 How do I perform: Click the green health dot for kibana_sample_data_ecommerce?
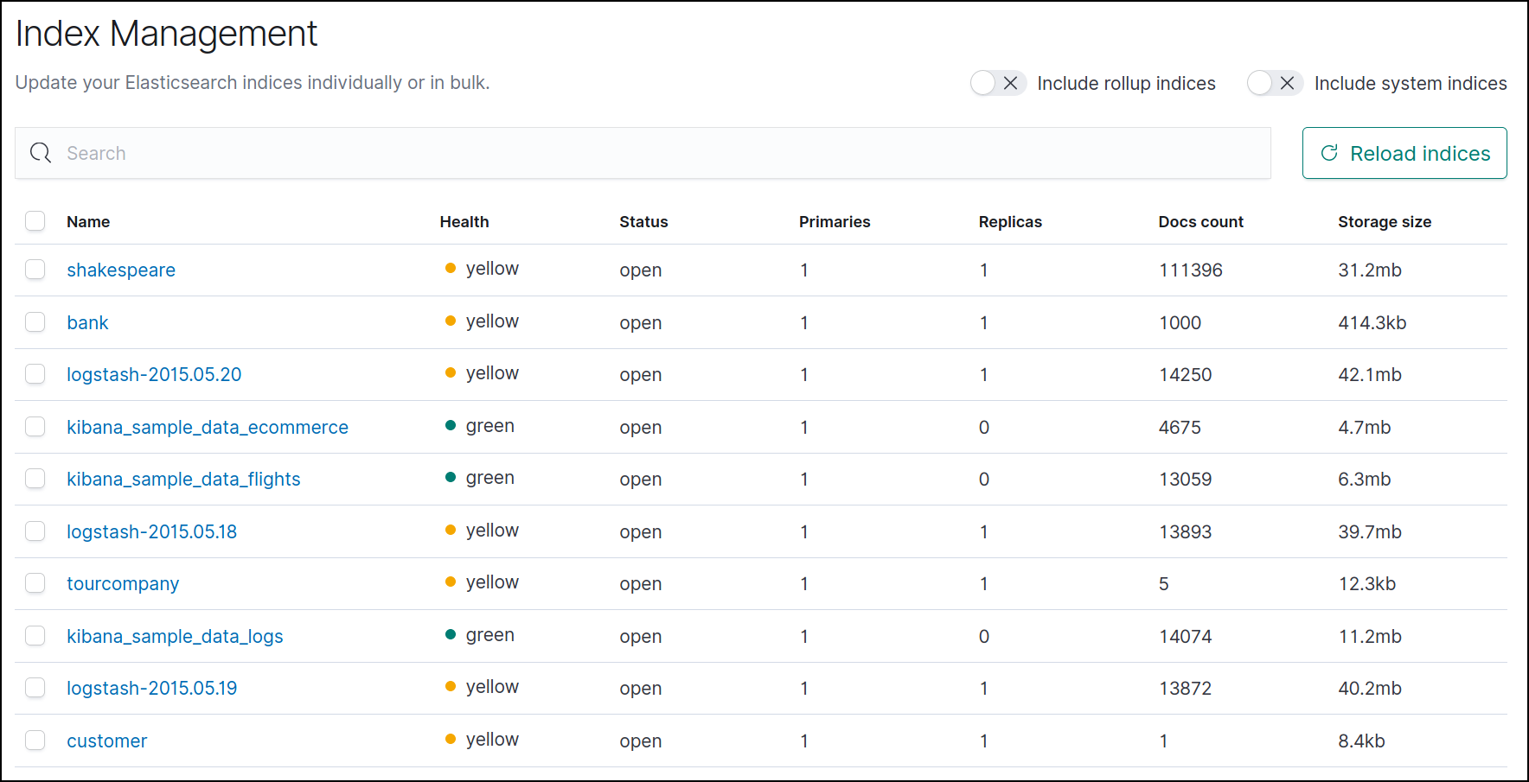pyautogui.click(x=451, y=425)
